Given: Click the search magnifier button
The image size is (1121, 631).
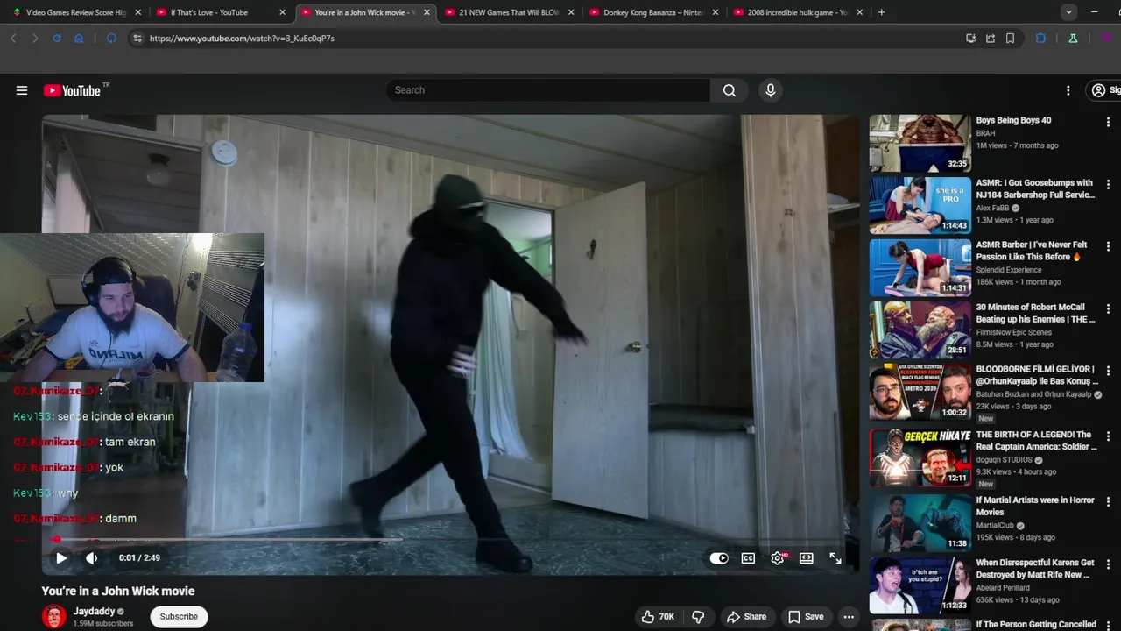Looking at the screenshot, I should click(x=730, y=90).
